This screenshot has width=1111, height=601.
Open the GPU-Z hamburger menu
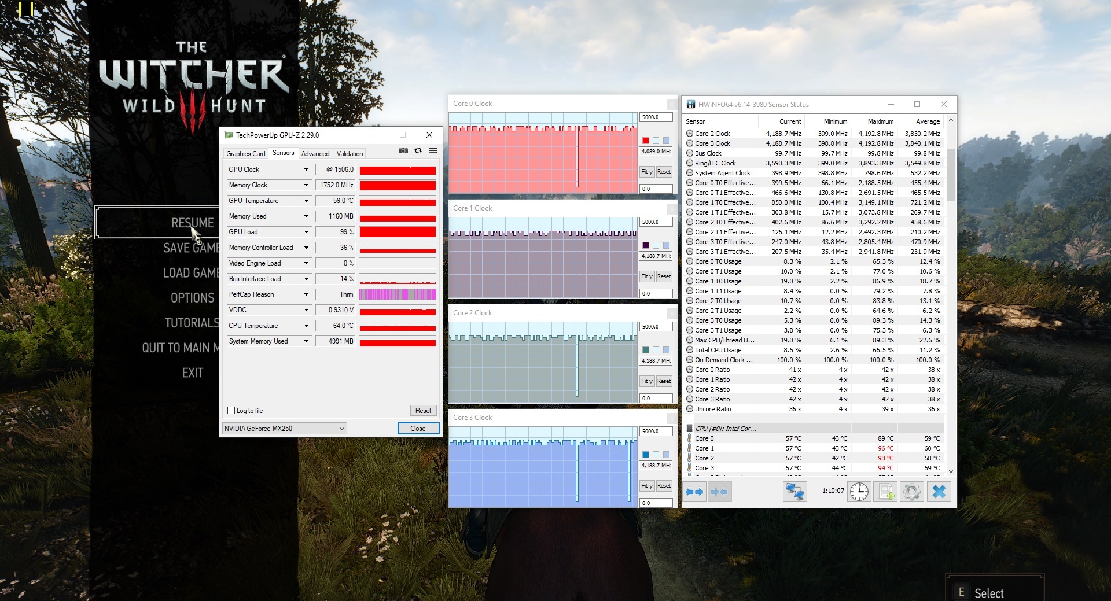[433, 151]
